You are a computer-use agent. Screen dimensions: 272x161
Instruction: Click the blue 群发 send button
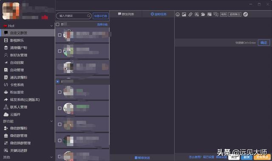click(246, 157)
